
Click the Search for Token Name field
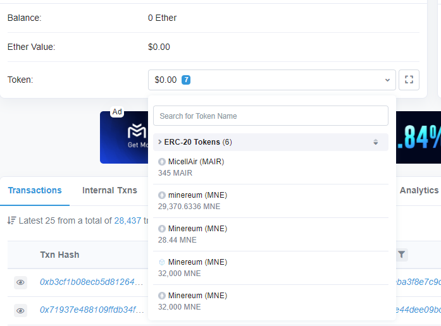[271, 116]
